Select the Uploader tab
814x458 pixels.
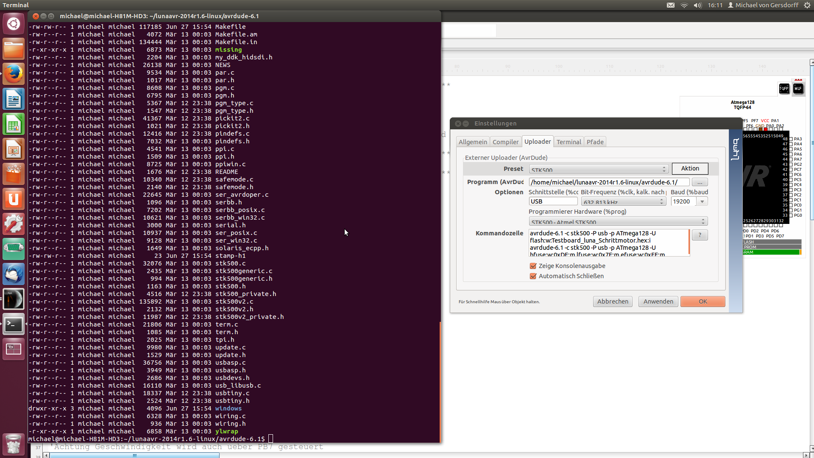pyautogui.click(x=538, y=142)
